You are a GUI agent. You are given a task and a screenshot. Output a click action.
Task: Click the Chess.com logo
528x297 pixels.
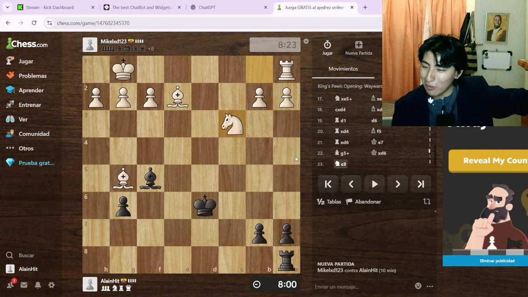(x=27, y=44)
